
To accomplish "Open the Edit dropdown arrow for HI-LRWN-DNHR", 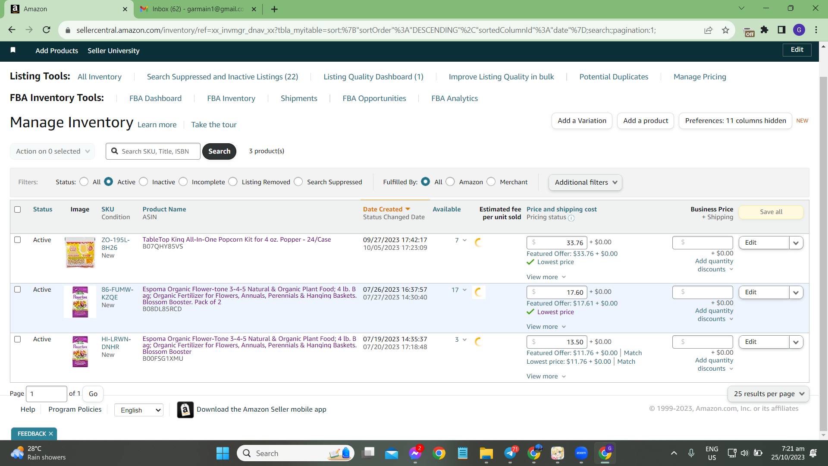I will click(x=796, y=342).
